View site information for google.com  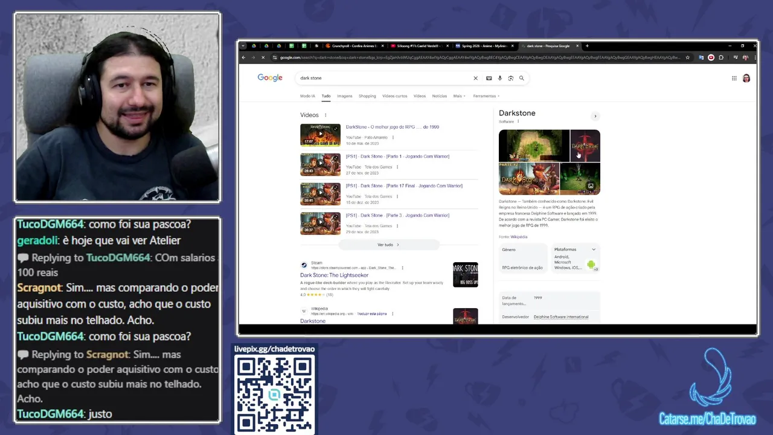[275, 57]
